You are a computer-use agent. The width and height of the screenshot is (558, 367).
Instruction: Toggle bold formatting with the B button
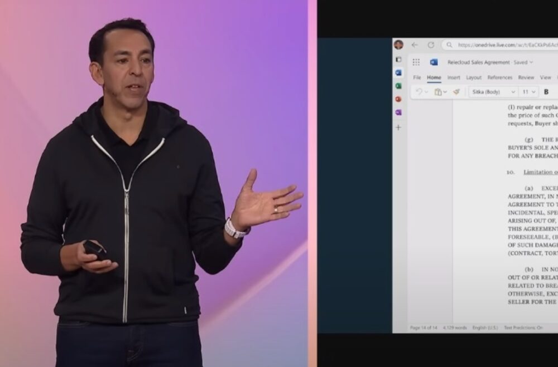point(546,92)
